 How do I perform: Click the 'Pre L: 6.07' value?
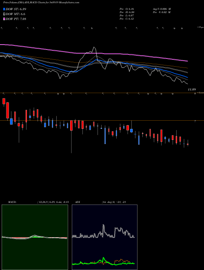click(x=127, y=16)
